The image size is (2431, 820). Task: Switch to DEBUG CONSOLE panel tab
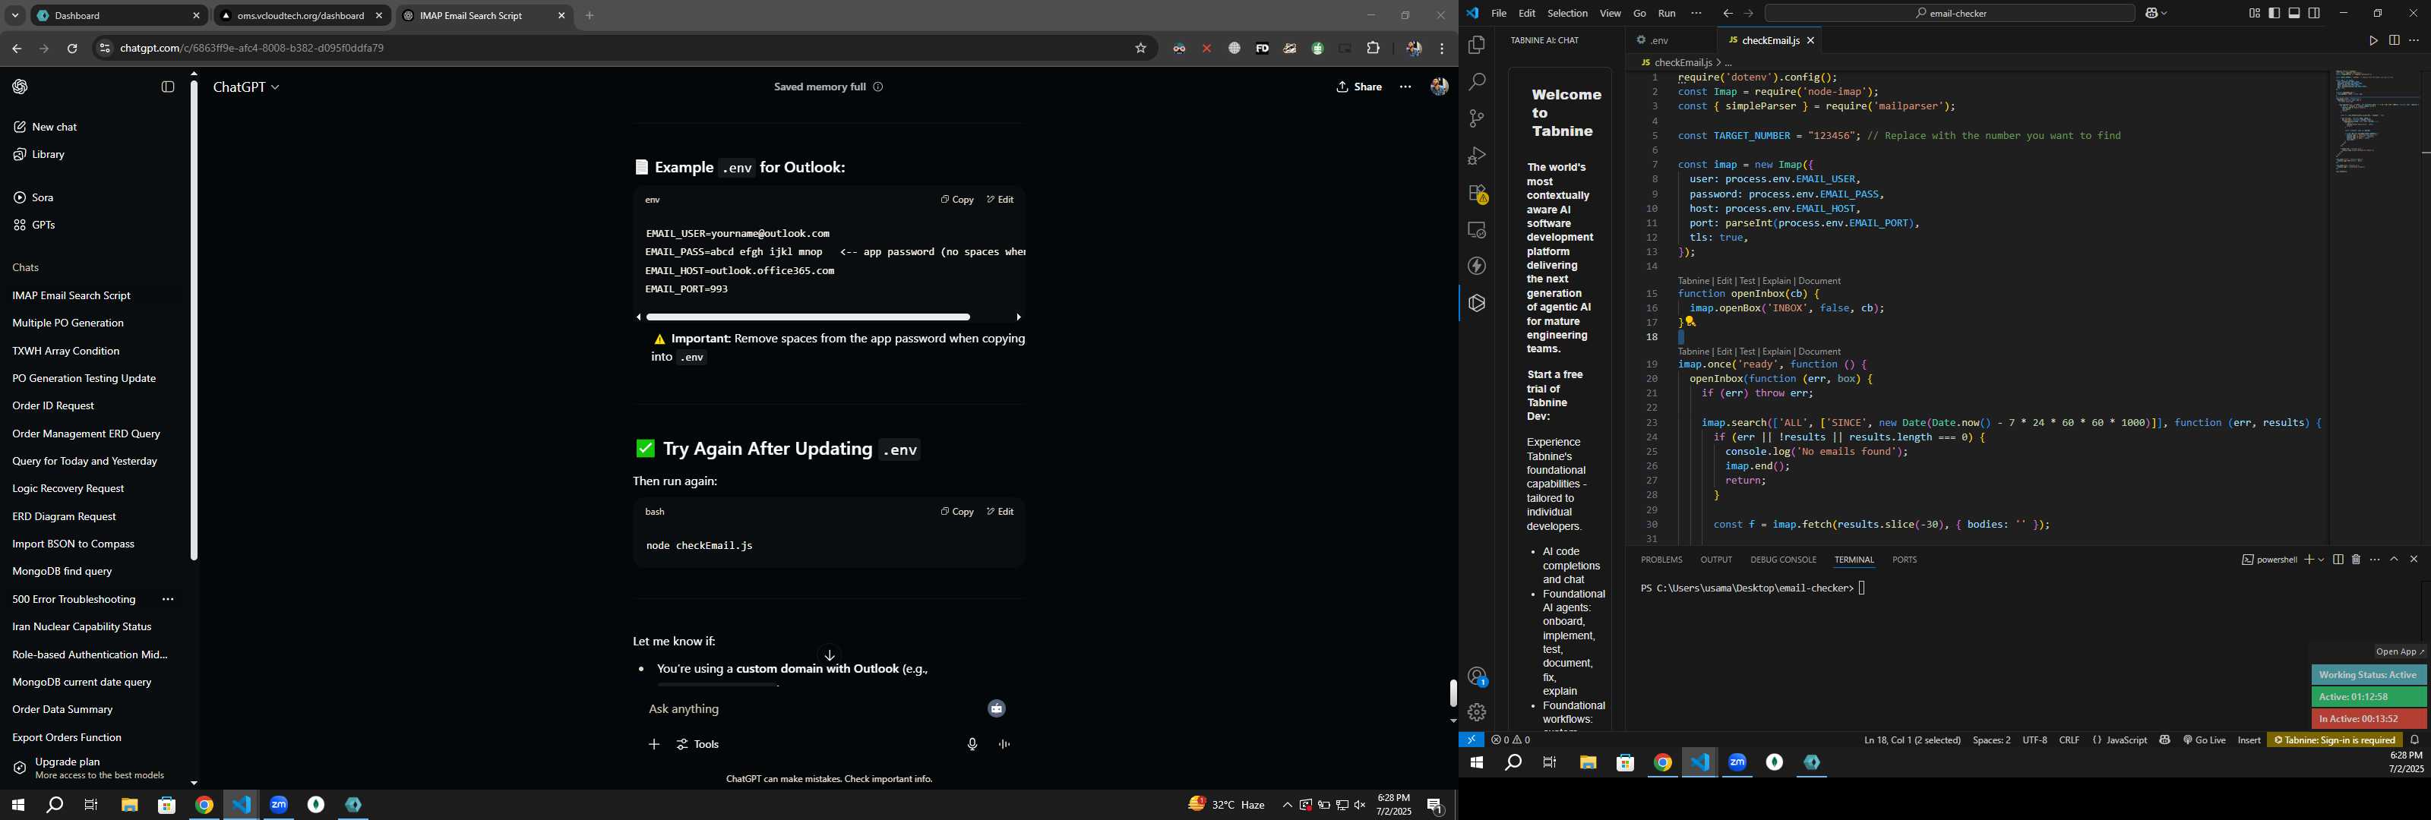click(x=1783, y=560)
